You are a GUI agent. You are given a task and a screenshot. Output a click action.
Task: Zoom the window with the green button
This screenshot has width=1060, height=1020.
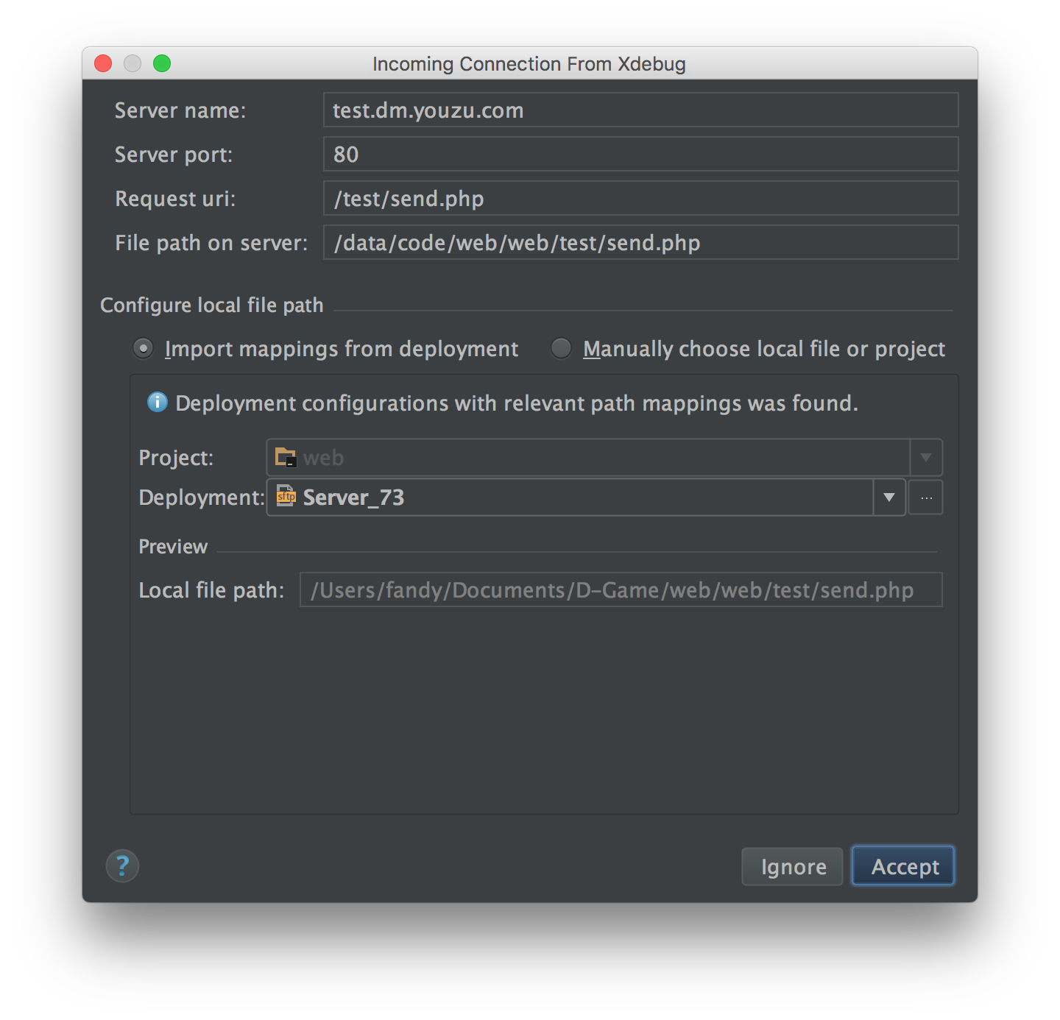162,64
